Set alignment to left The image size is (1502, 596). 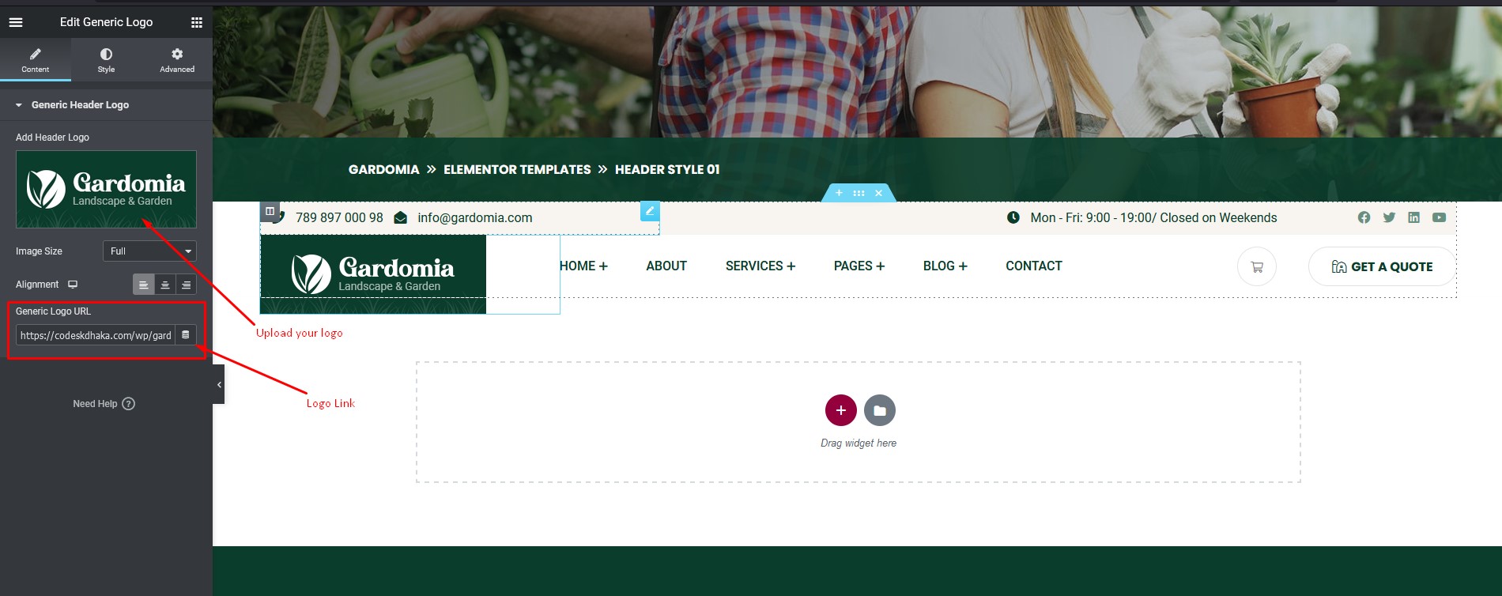[x=143, y=285]
